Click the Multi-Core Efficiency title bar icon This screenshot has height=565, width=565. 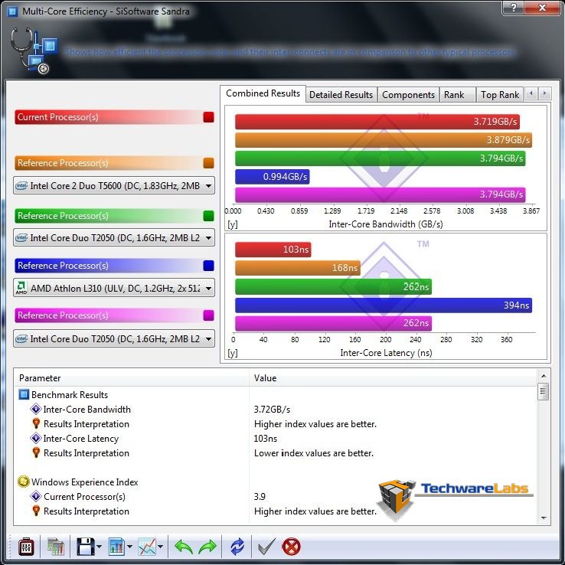tap(12, 11)
